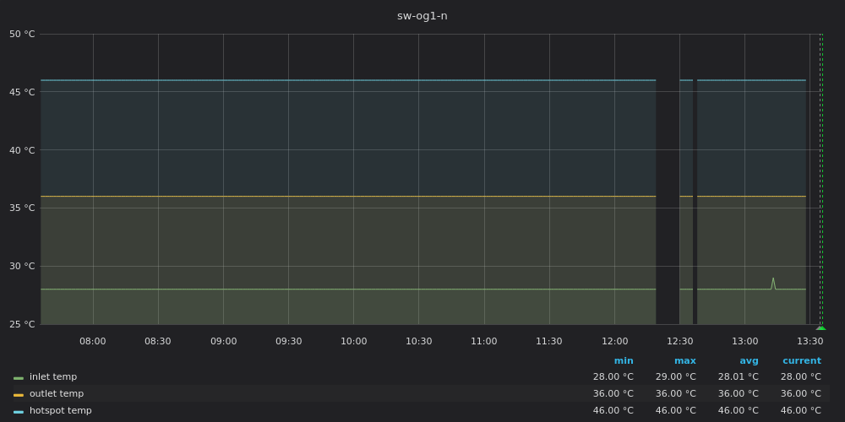
Task: Click the 50 °C label on the Y axis
Action: click(x=22, y=35)
